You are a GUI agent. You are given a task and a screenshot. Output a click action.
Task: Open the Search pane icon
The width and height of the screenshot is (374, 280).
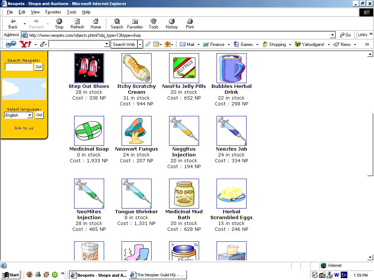pos(117,24)
